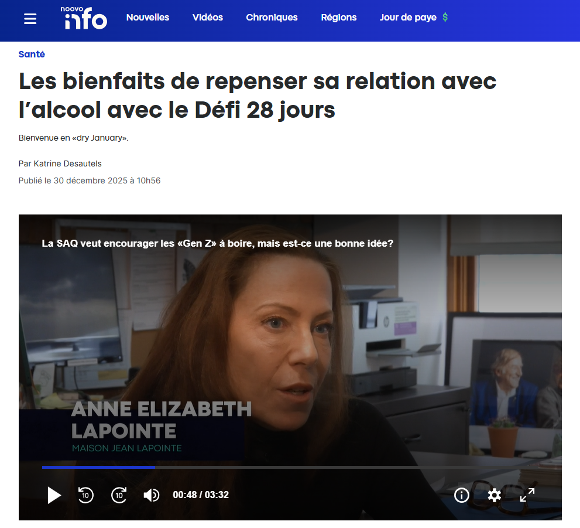Open the Nouvelles menu item
The image size is (580, 528).
pyautogui.click(x=147, y=18)
